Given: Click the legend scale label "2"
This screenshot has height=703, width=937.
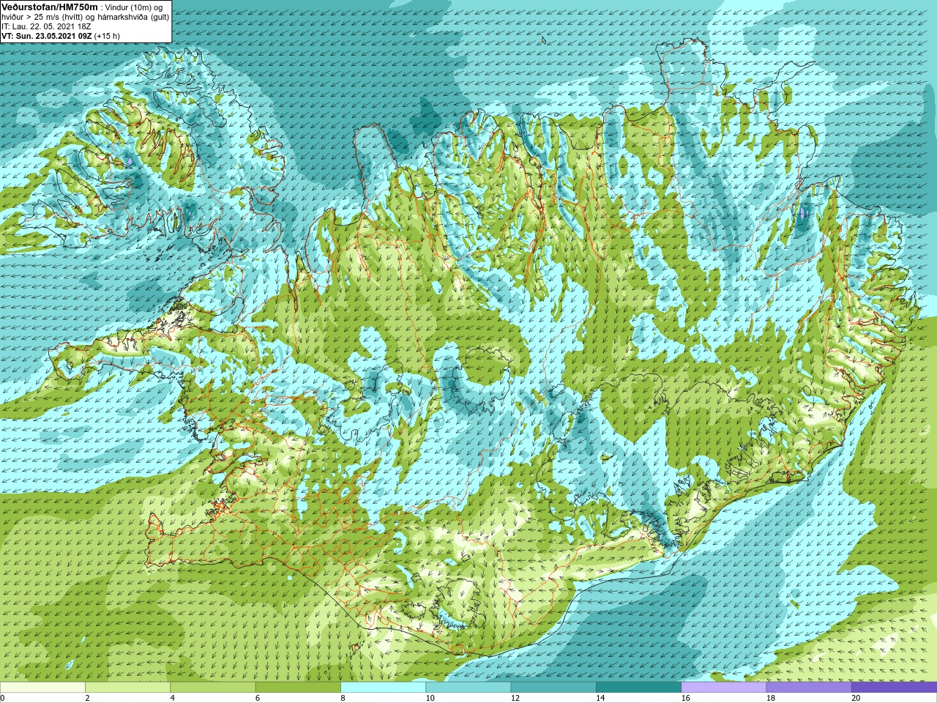Looking at the screenshot, I should (x=87, y=698).
